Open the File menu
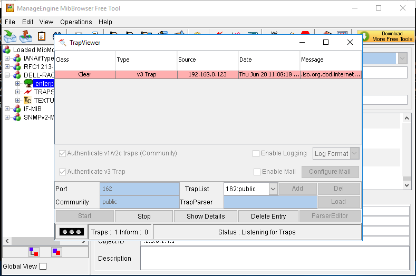Image resolution: width=416 pixels, height=276 pixels. pos(10,22)
